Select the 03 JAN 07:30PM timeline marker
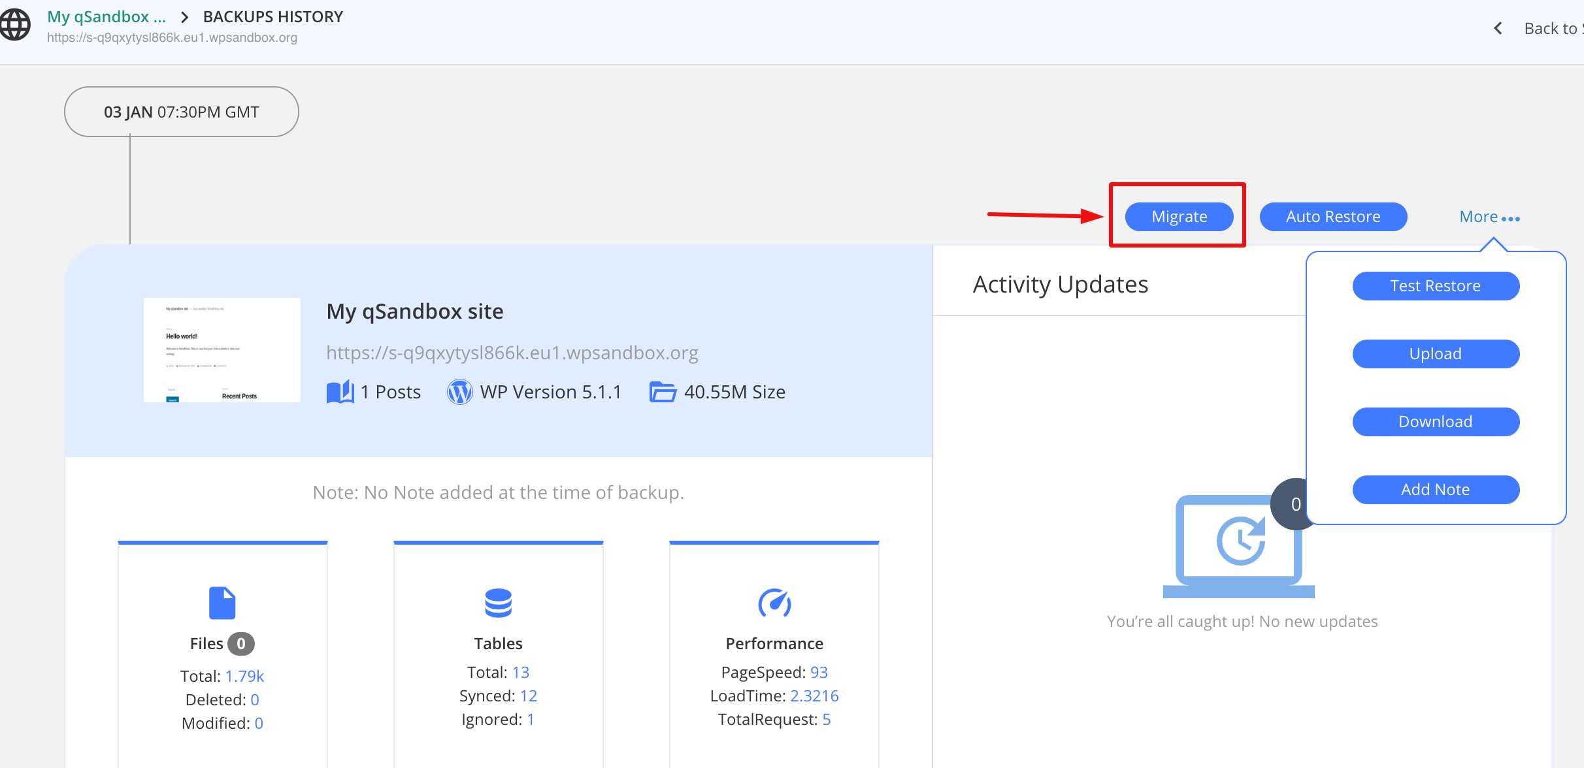Screen dimensions: 1584x768 (182, 112)
